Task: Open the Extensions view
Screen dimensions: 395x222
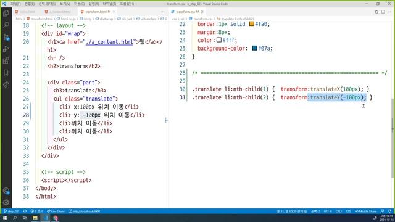Action: point(6,60)
